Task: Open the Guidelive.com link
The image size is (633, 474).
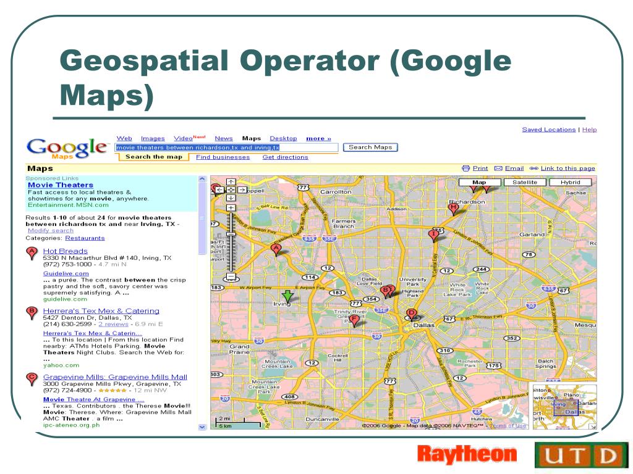Action: click(x=66, y=273)
